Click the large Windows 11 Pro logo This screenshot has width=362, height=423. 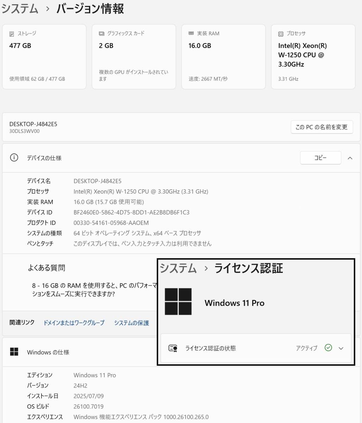(178, 301)
